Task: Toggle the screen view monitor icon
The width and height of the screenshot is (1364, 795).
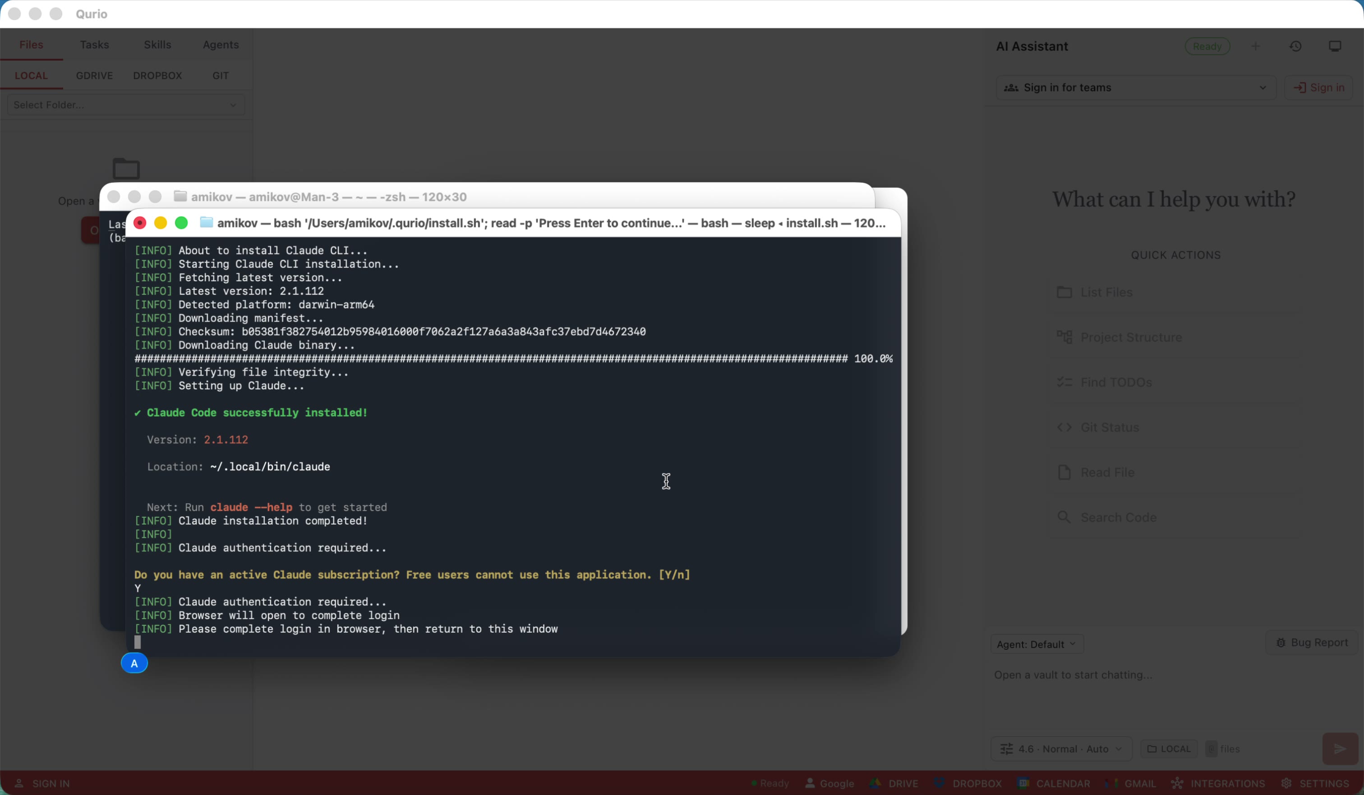Action: (1335, 46)
